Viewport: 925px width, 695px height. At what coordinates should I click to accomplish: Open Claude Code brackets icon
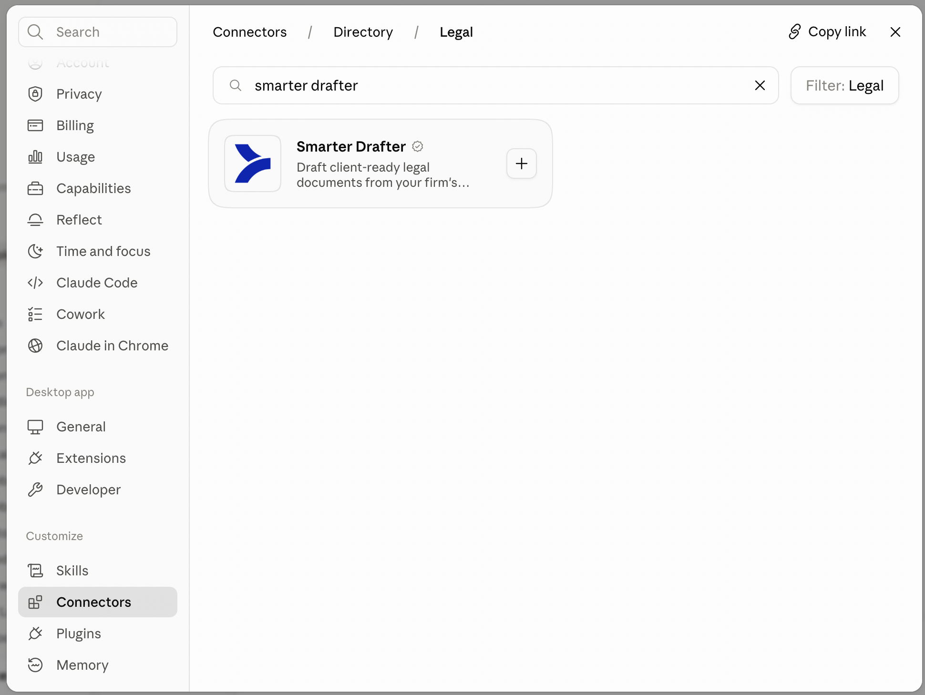click(35, 283)
